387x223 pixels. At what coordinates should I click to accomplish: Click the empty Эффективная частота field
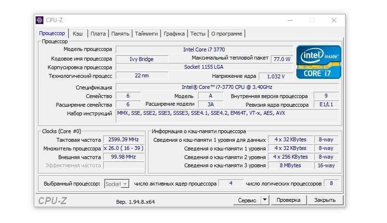[x=123, y=165]
